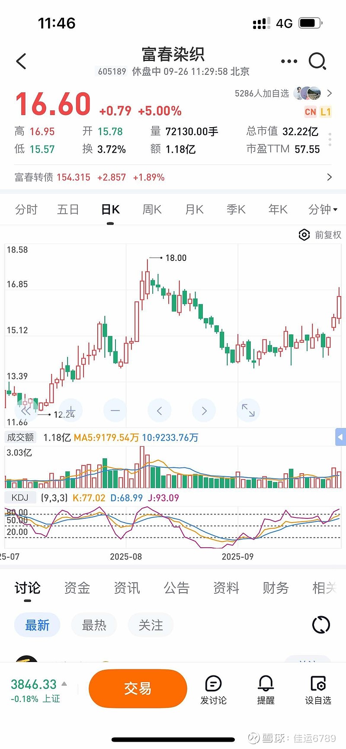346x749 pixels.
Task: Select the 关注 filter chip
Action: click(x=151, y=625)
